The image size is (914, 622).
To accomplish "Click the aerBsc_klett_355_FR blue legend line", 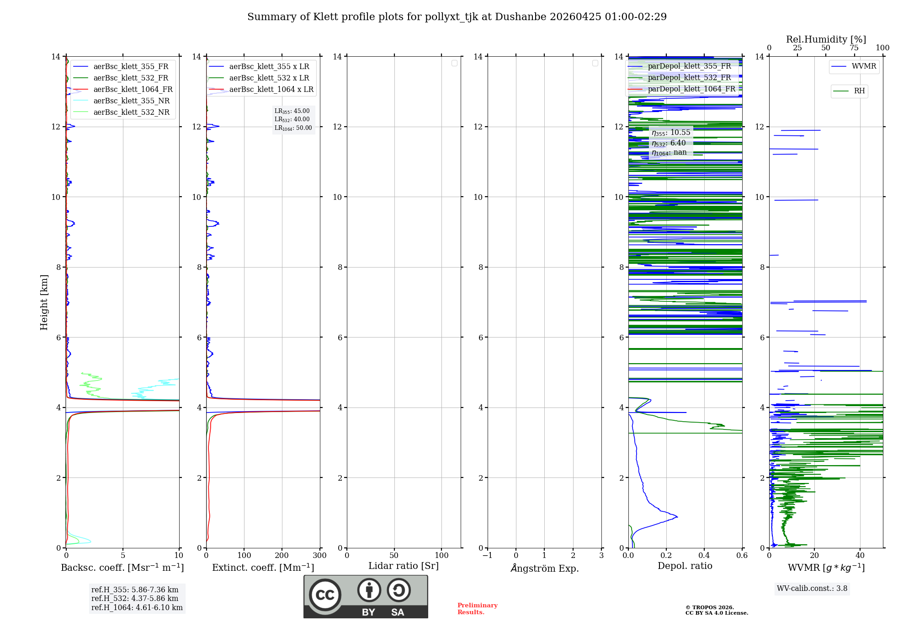I will pos(81,67).
